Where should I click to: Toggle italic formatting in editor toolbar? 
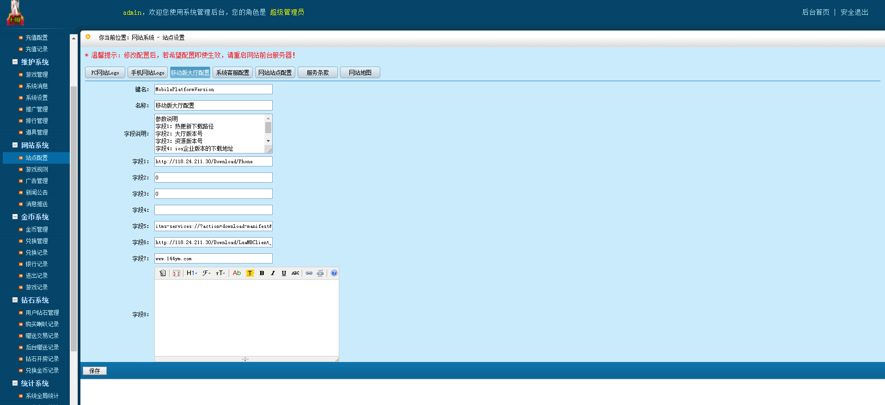tap(273, 273)
